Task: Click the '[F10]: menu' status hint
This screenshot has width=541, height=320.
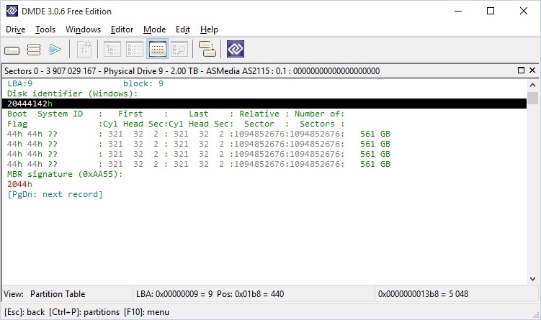Action: pos(147,312)
